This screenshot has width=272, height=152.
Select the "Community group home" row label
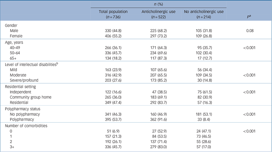30,97
